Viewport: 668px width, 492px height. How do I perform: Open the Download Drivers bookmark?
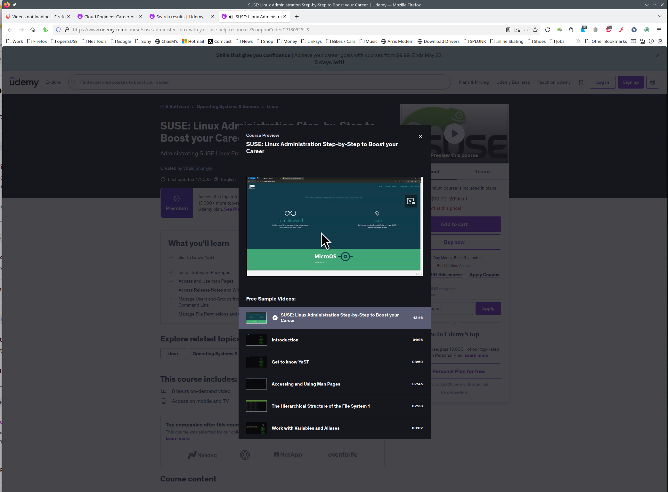click(438, 41)
